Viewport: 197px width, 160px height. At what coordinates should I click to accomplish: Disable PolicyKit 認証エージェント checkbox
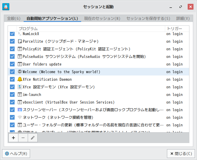(12, 49)
